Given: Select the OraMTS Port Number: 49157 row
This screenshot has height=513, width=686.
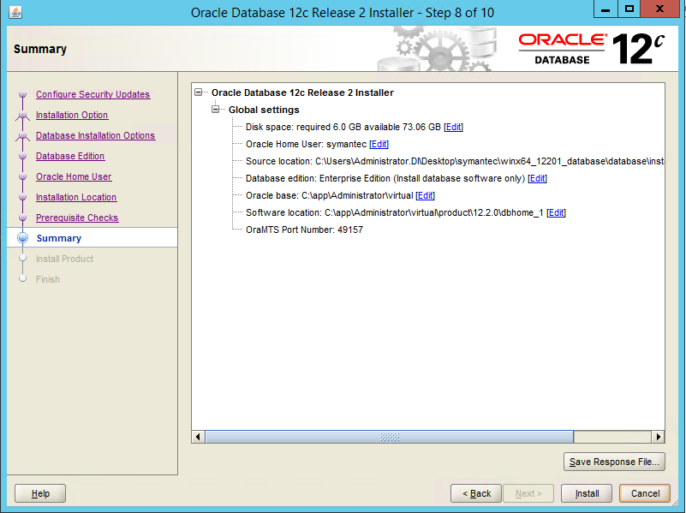Looking at the screenshot, I should [304, 230].
